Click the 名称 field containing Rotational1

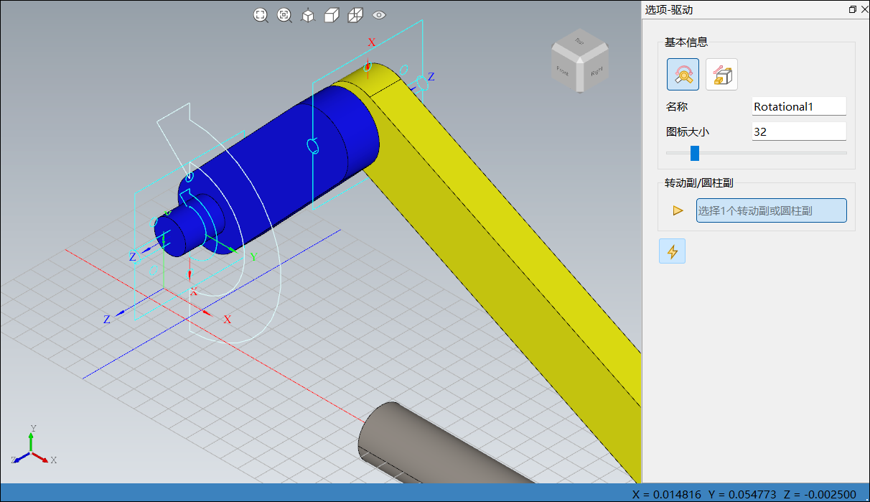[x=798, y=106]
